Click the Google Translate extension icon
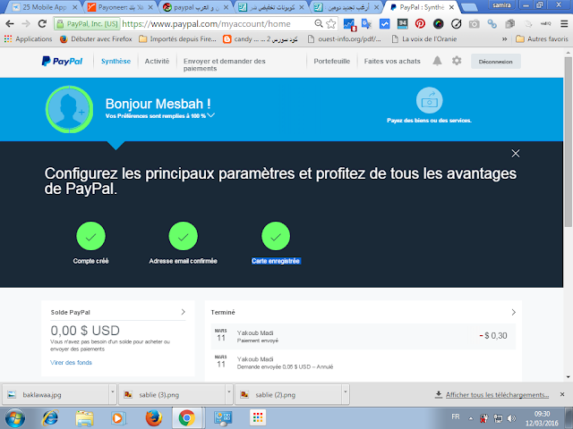 coord(366,24)
